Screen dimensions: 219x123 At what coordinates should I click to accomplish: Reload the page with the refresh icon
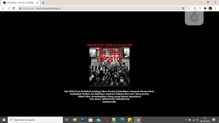pos(14,8)
